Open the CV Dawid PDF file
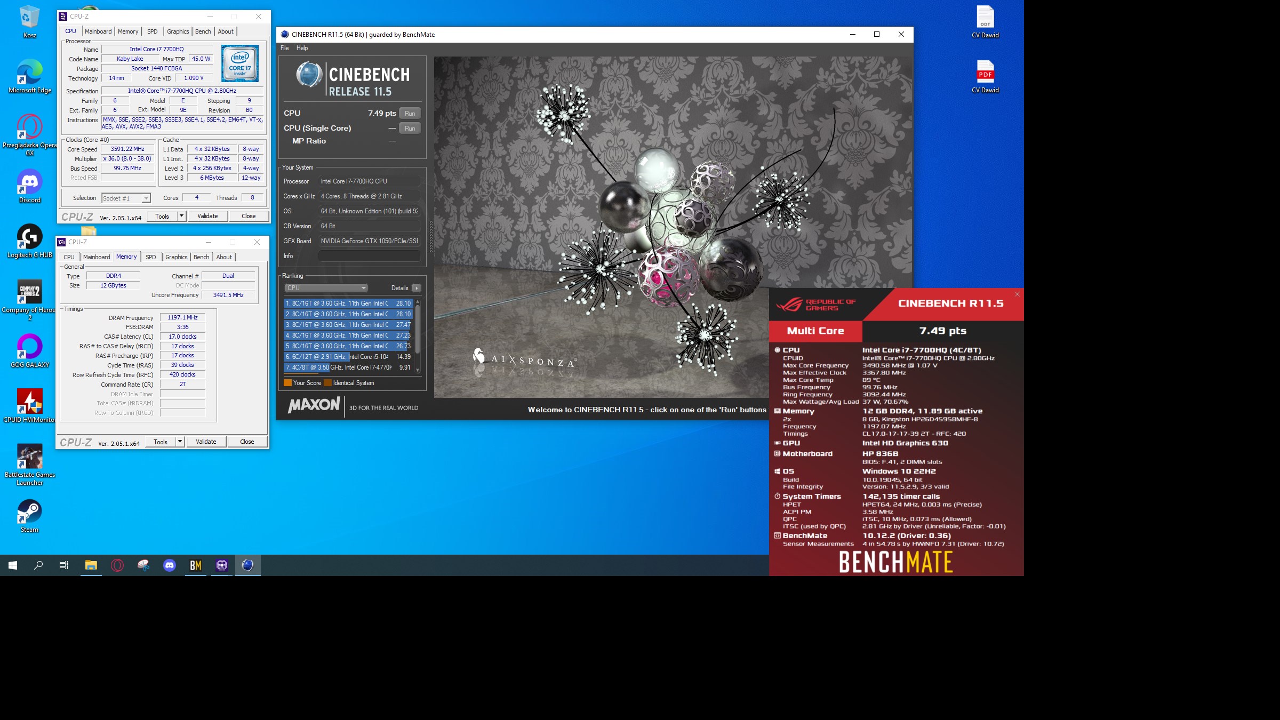 (x=985, y=76)
